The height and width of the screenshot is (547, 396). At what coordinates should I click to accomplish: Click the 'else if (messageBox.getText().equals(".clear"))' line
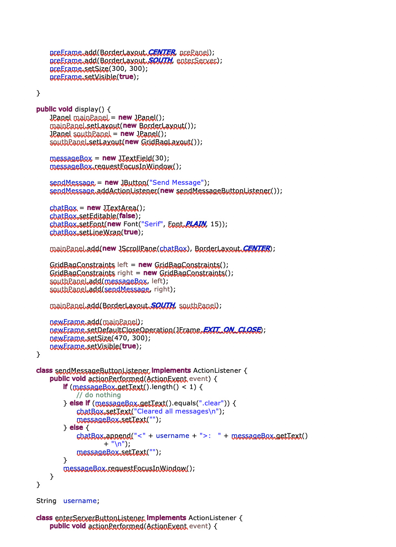pyautogui.click(x=150, y=403)
